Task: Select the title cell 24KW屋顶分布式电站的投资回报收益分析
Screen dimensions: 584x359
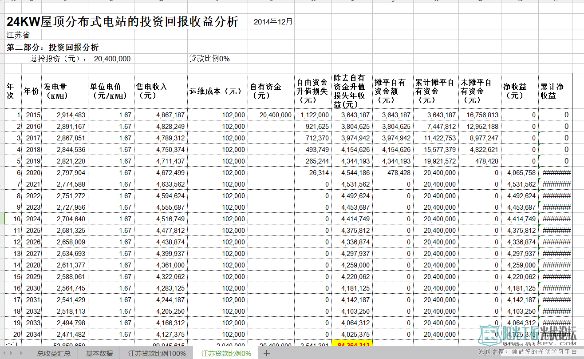Action: [122, 22]
